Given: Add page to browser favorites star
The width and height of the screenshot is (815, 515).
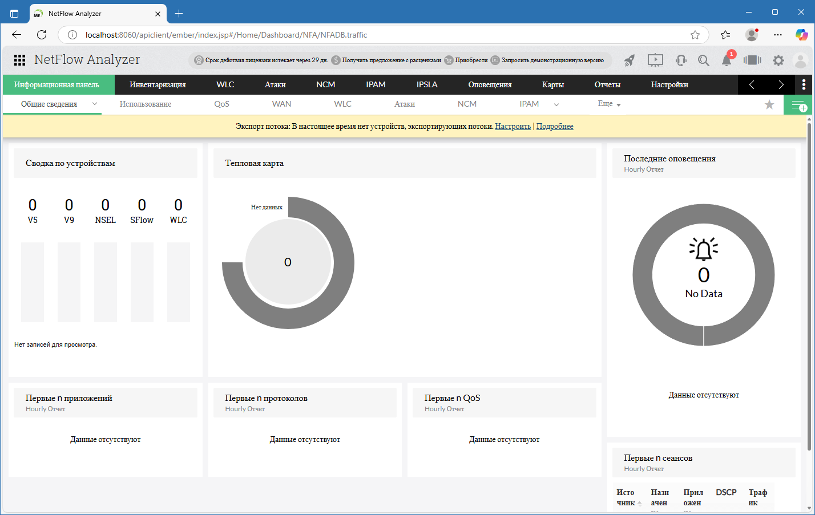Looking at the screenshot, I should click(695, 35).
